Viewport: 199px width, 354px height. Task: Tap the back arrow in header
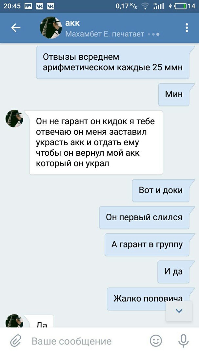(x=16, y=28)
